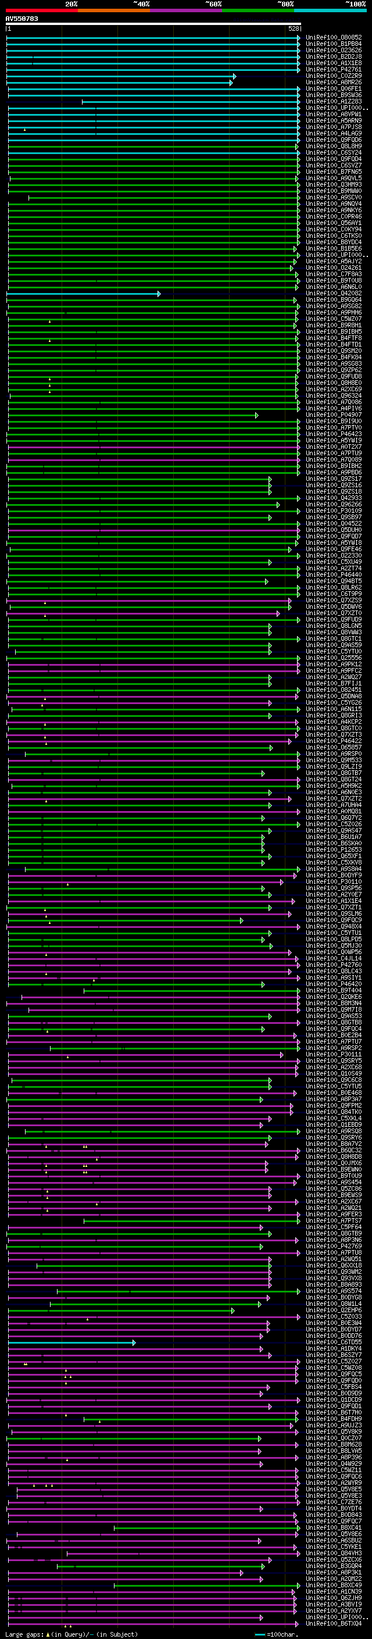The height and width of the screenshot is (1639, 372).
Task: Select the UniRef100_B9SW36 label
Action: pos(334,95)
